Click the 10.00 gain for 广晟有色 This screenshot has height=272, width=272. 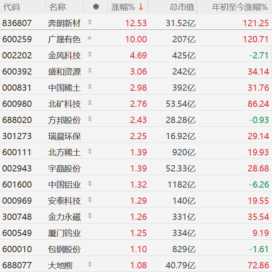point(136,39)
